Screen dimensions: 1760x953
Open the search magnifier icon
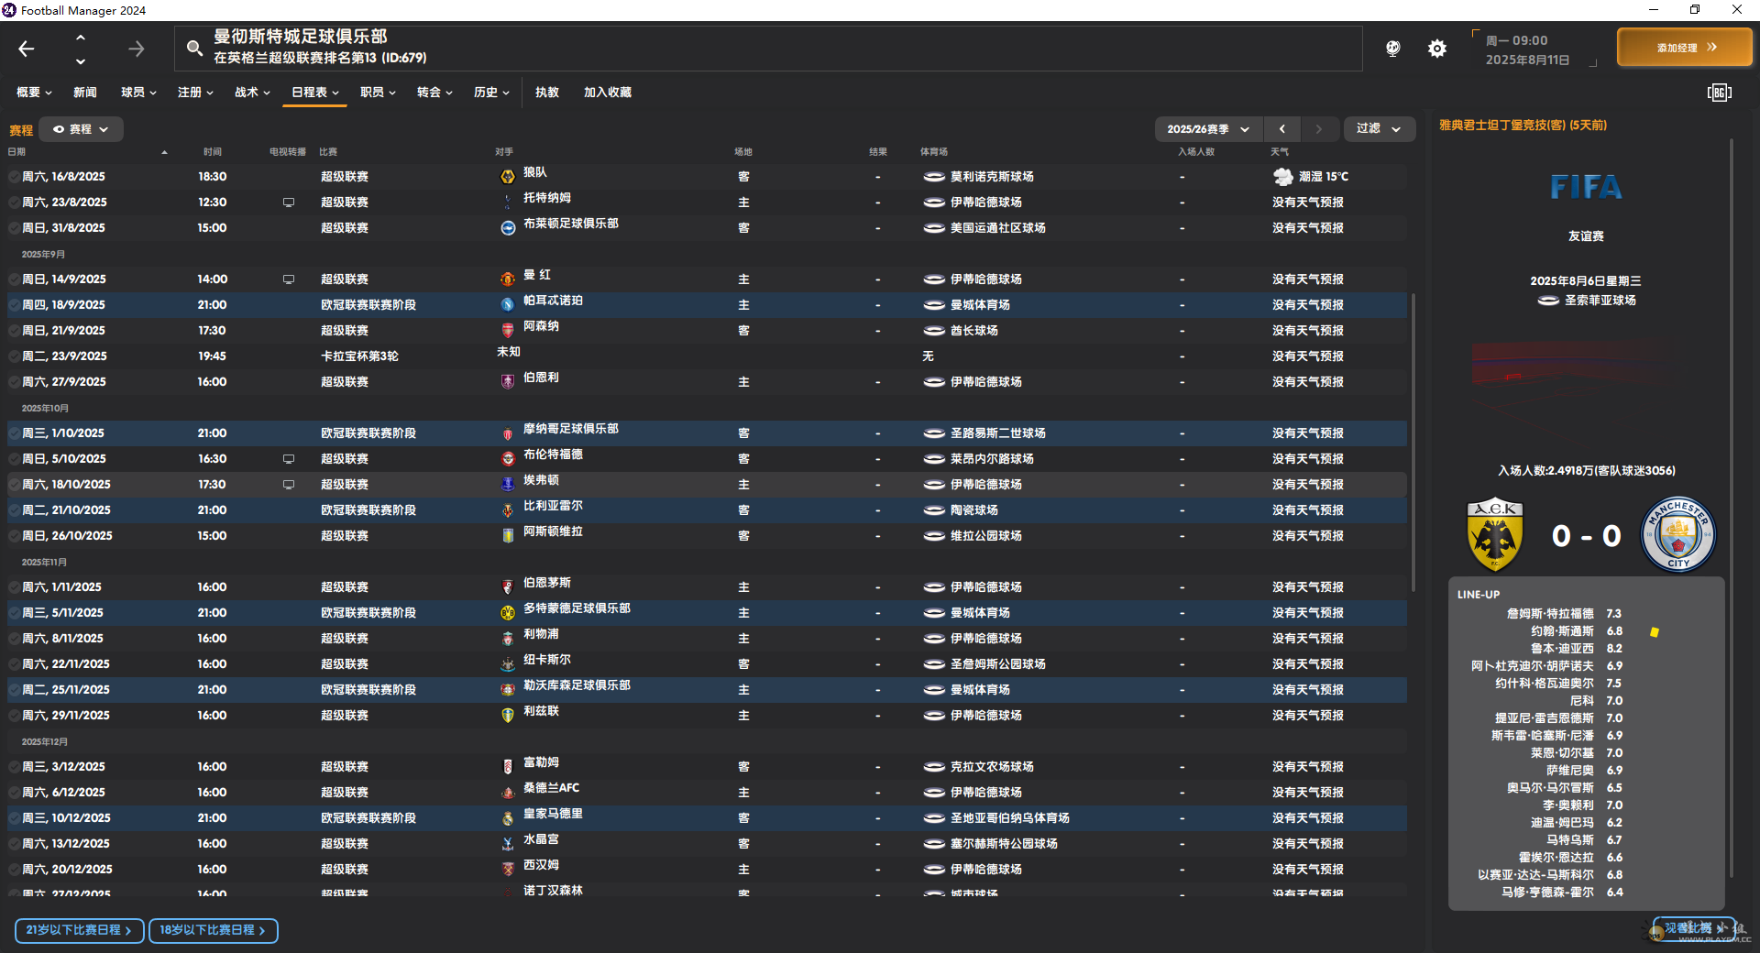[x=194, y=48]
